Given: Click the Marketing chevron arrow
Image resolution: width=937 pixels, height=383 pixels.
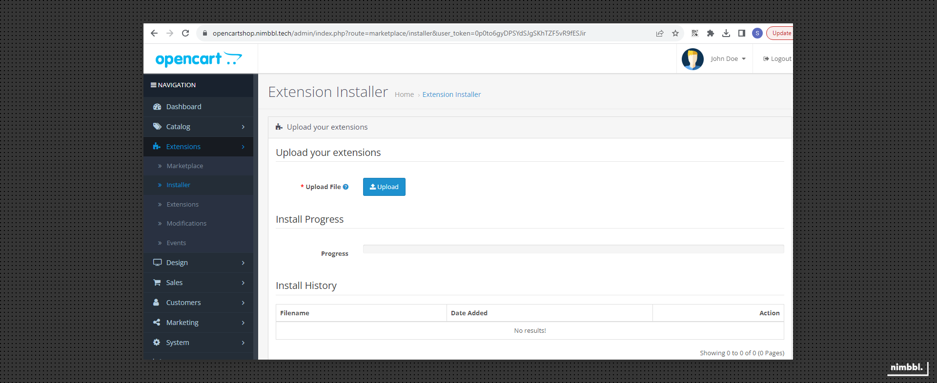Looking at the screenshot, I should 243,323.
